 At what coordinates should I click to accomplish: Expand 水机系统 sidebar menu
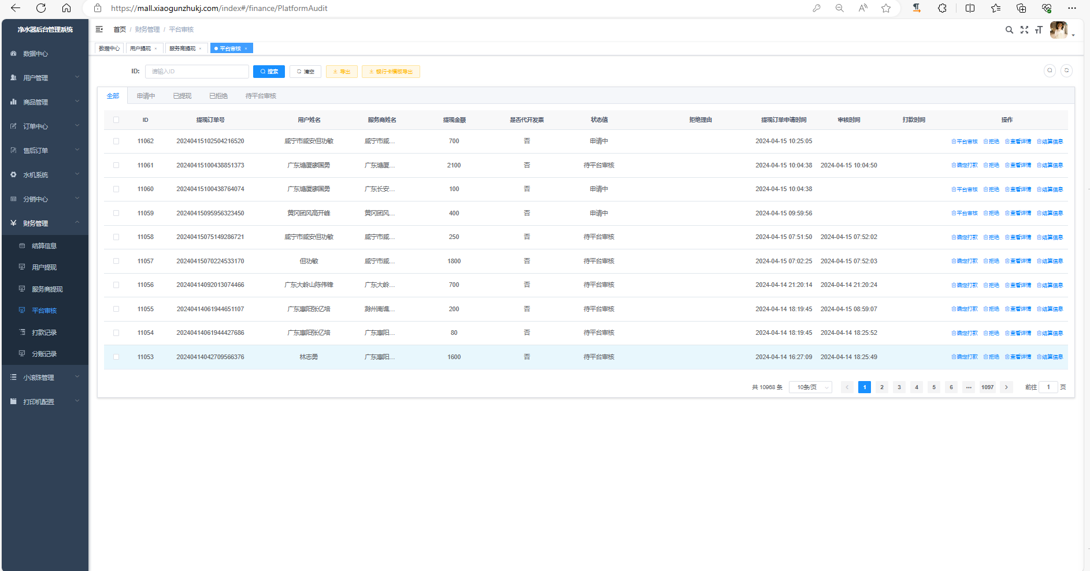[45, 175]
